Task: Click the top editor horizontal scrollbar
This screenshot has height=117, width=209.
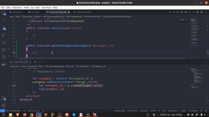Action: [x=103, y=58]
